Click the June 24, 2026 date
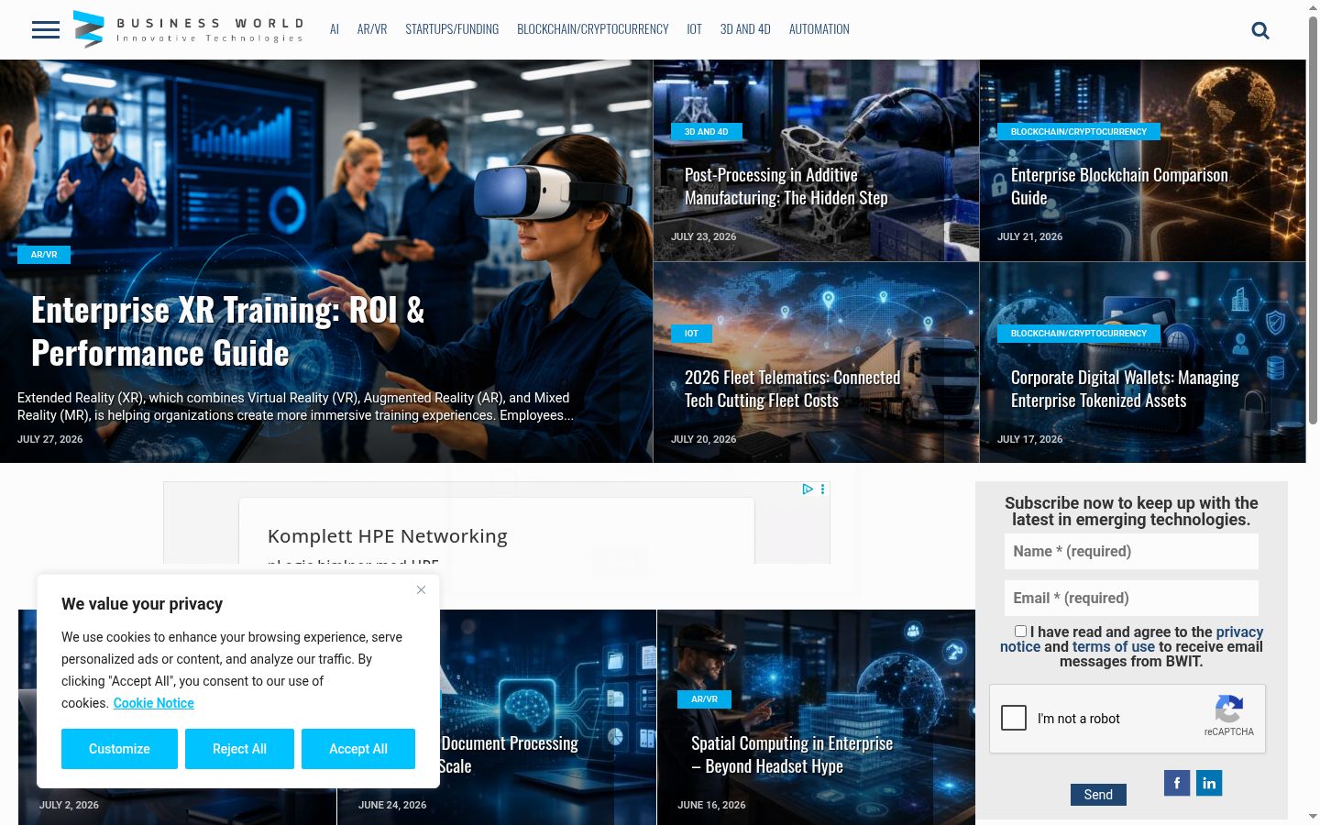This screenshot has width=1320, height=825. pyautogui.click(x=392, y=805)
